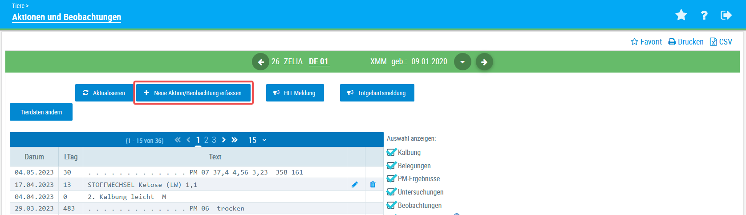This screenshot has height=215, width=746.
Task: Open rows-per-page dropdown showing 15
Action: click(257, 140)
